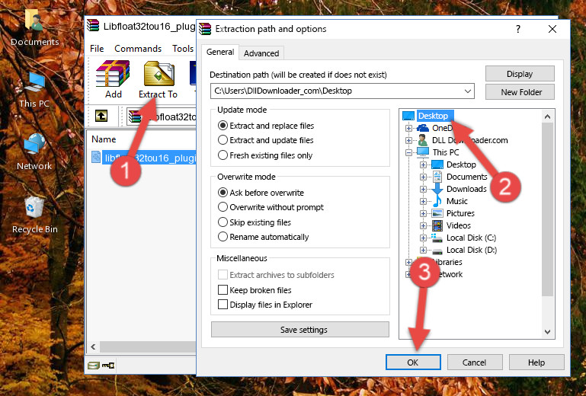This screenshot has width=586, height=396.
Task: Select Ask before overwrite option
Action: (x=261, y=193)
